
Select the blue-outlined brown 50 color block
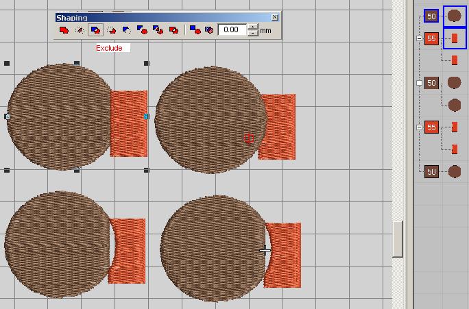(431, 16)
